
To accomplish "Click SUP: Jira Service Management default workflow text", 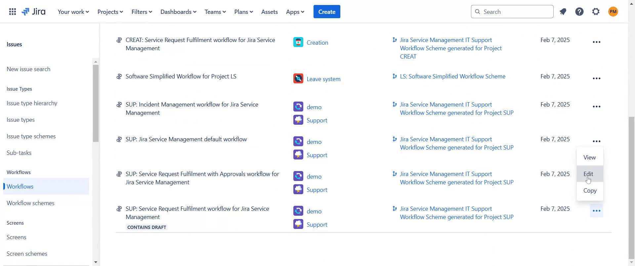I will point(186,139).
